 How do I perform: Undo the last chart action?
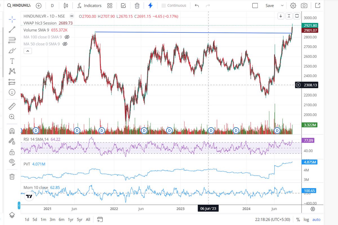[x=197, y=6]
